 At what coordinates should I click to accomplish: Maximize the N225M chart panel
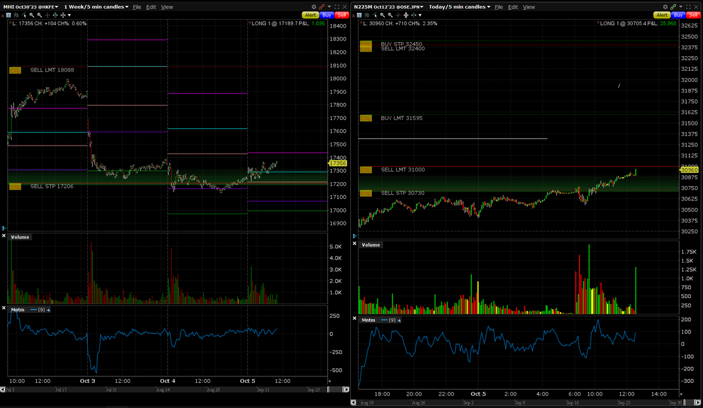[688, 6]
